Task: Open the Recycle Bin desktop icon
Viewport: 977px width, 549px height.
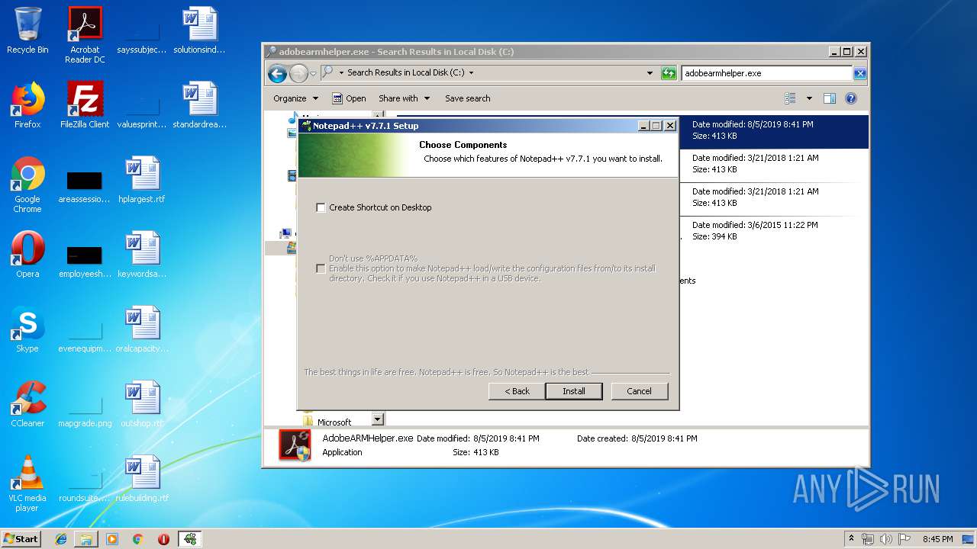Action: click(27, 30)
